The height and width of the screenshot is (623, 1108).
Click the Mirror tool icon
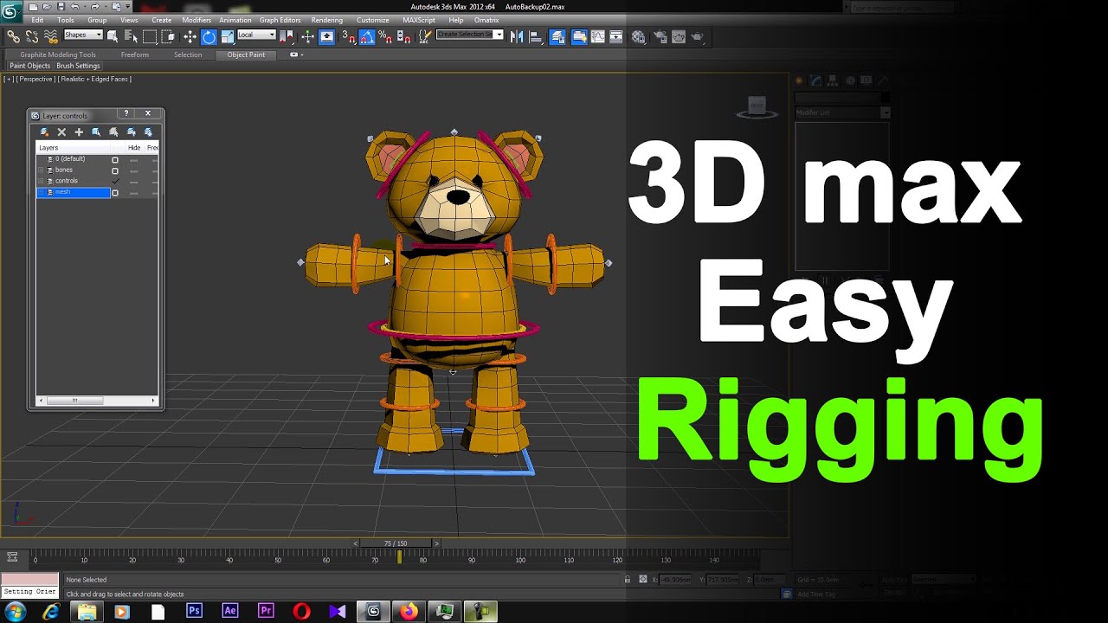517,36
